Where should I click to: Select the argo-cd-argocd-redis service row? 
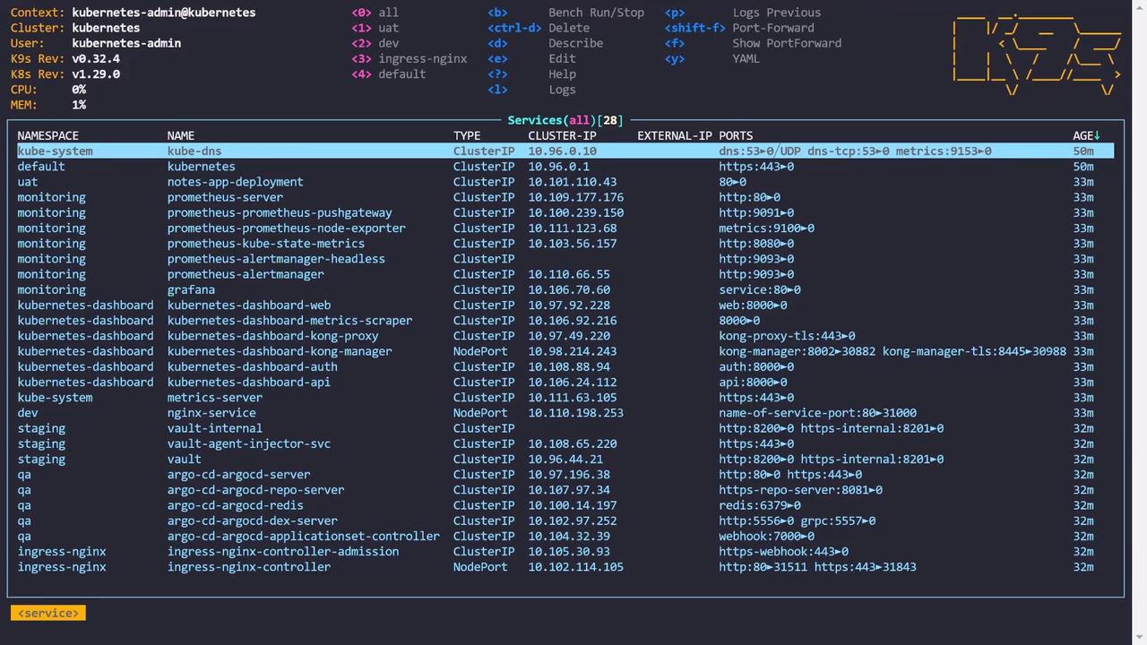point(235,505)
